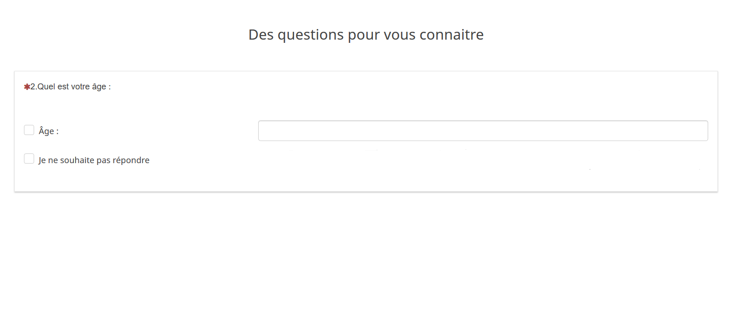This screenshot has width=734, height=335.
Task: Click the word 'Quel' in the question
Action: pyautogui.click(x=46, y=87)
